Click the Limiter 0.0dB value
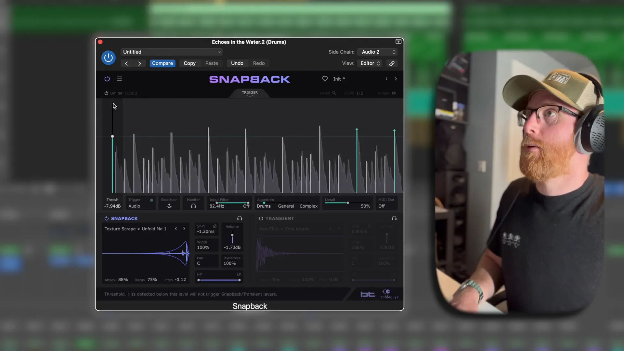Viewport: 624px width, 351px height. [x=131, y=93]
